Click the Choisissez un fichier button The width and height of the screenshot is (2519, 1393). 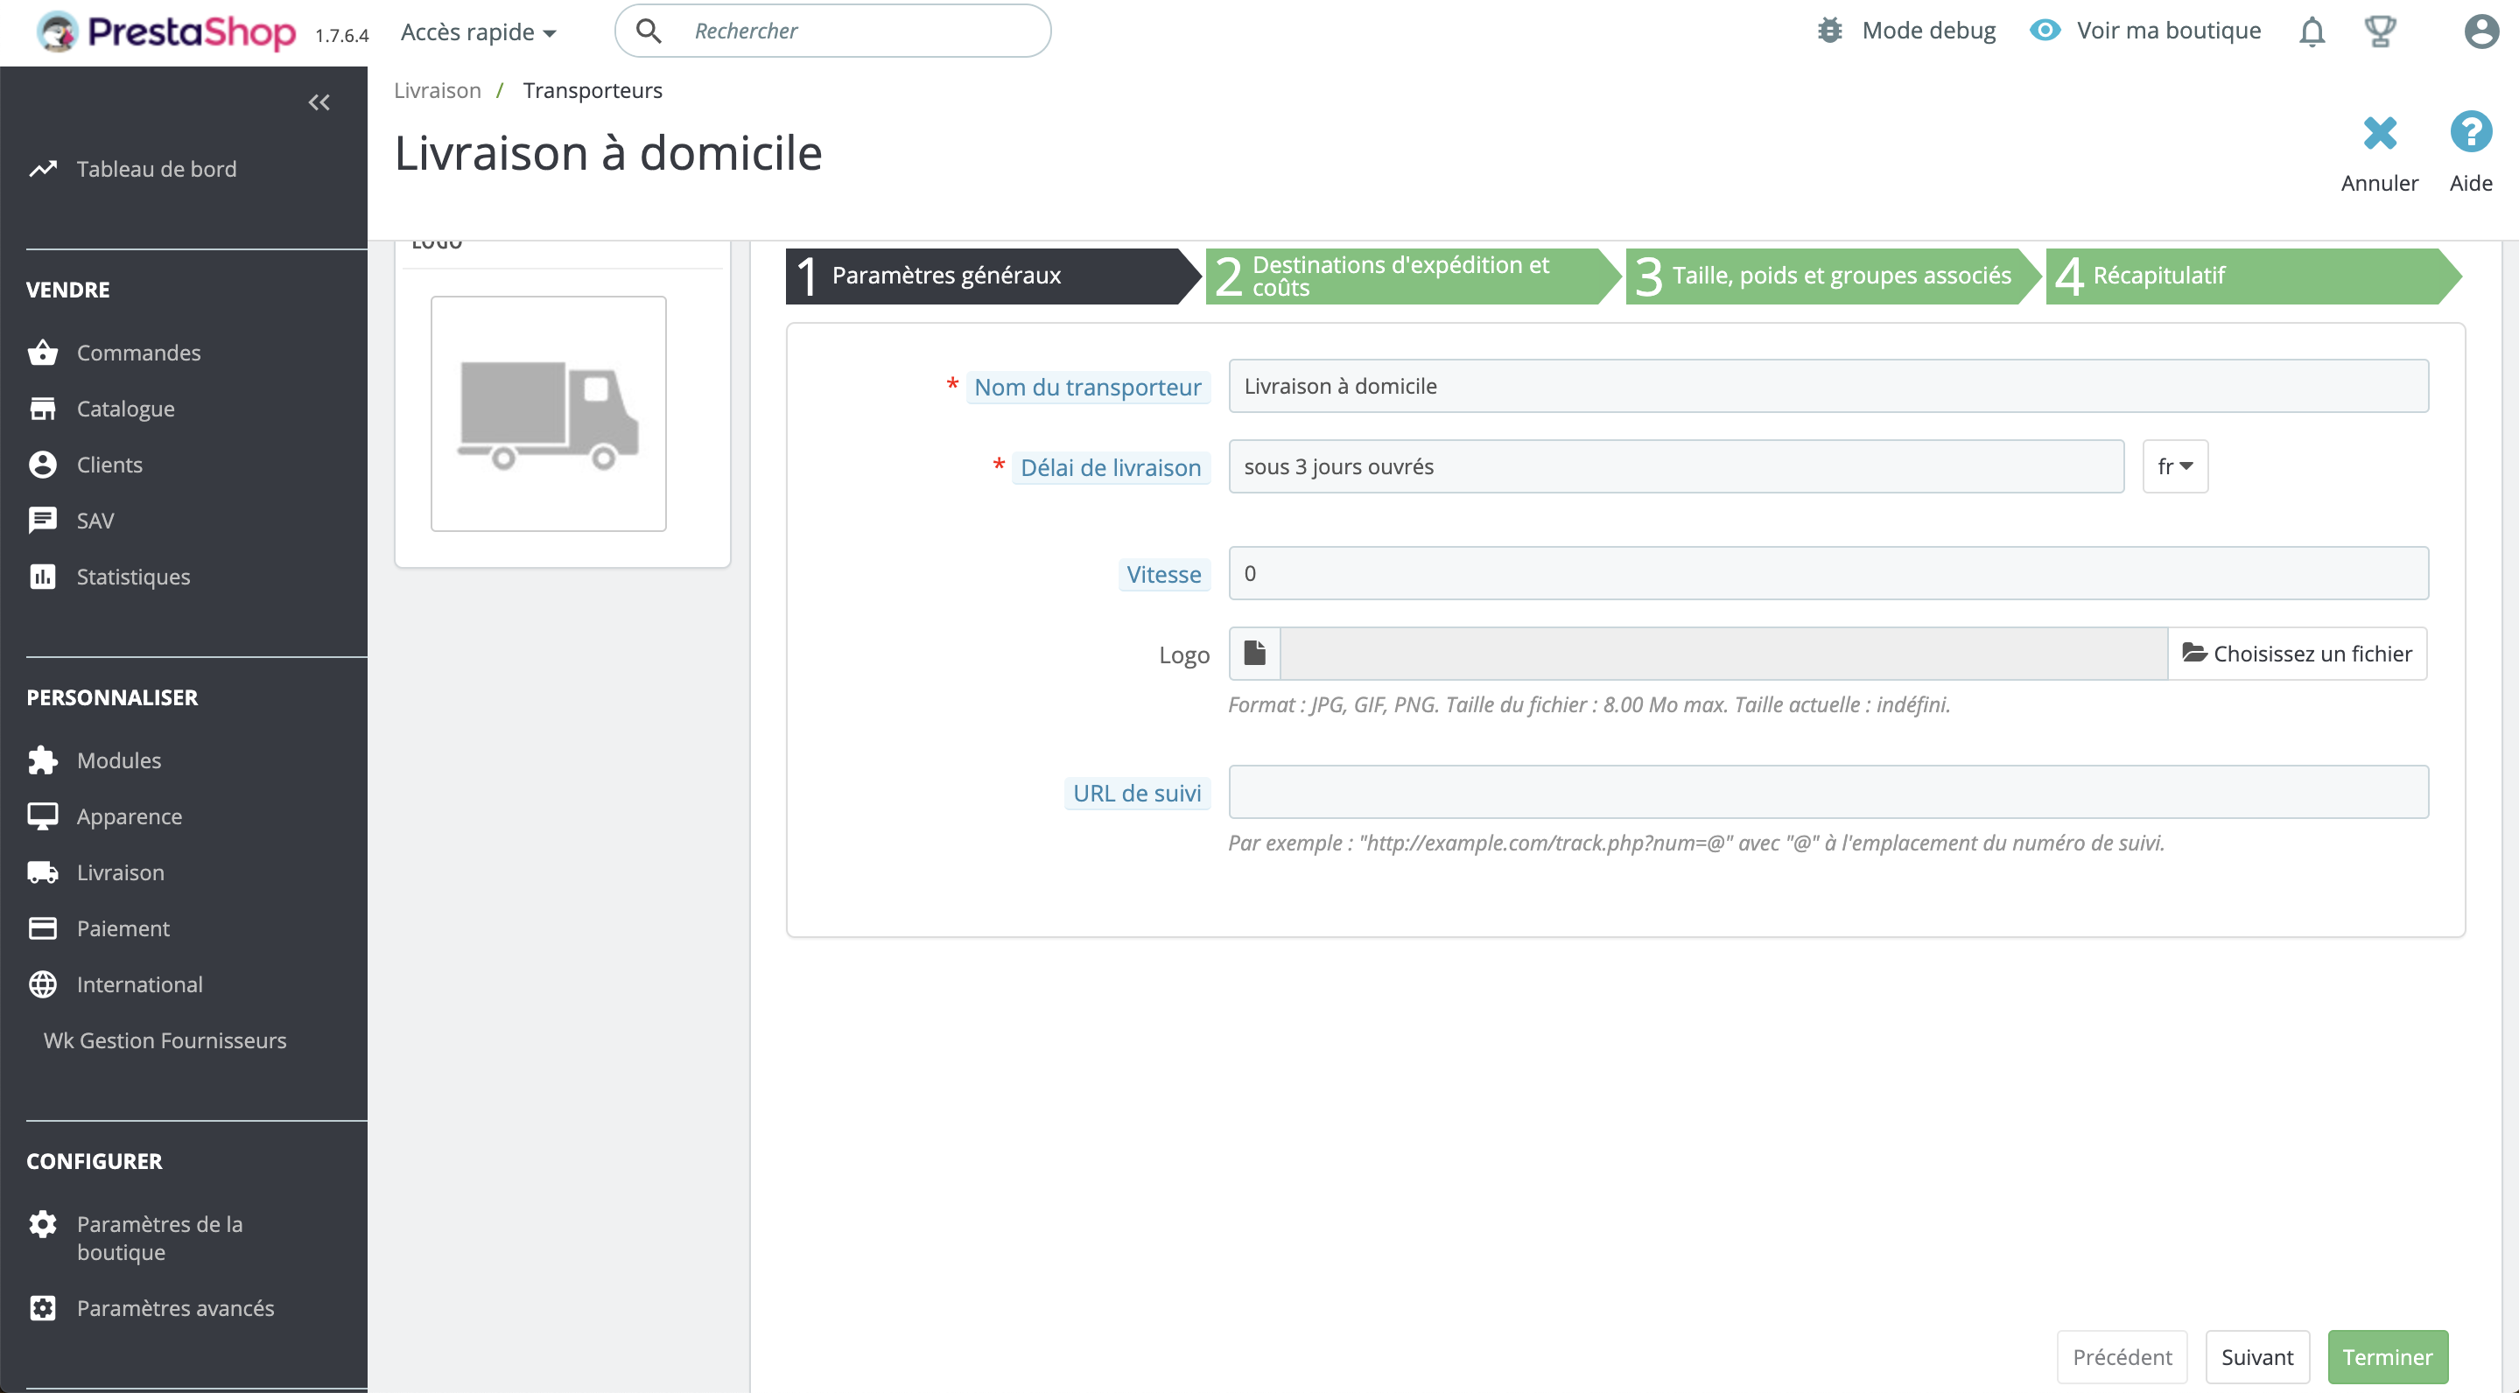2297,653
